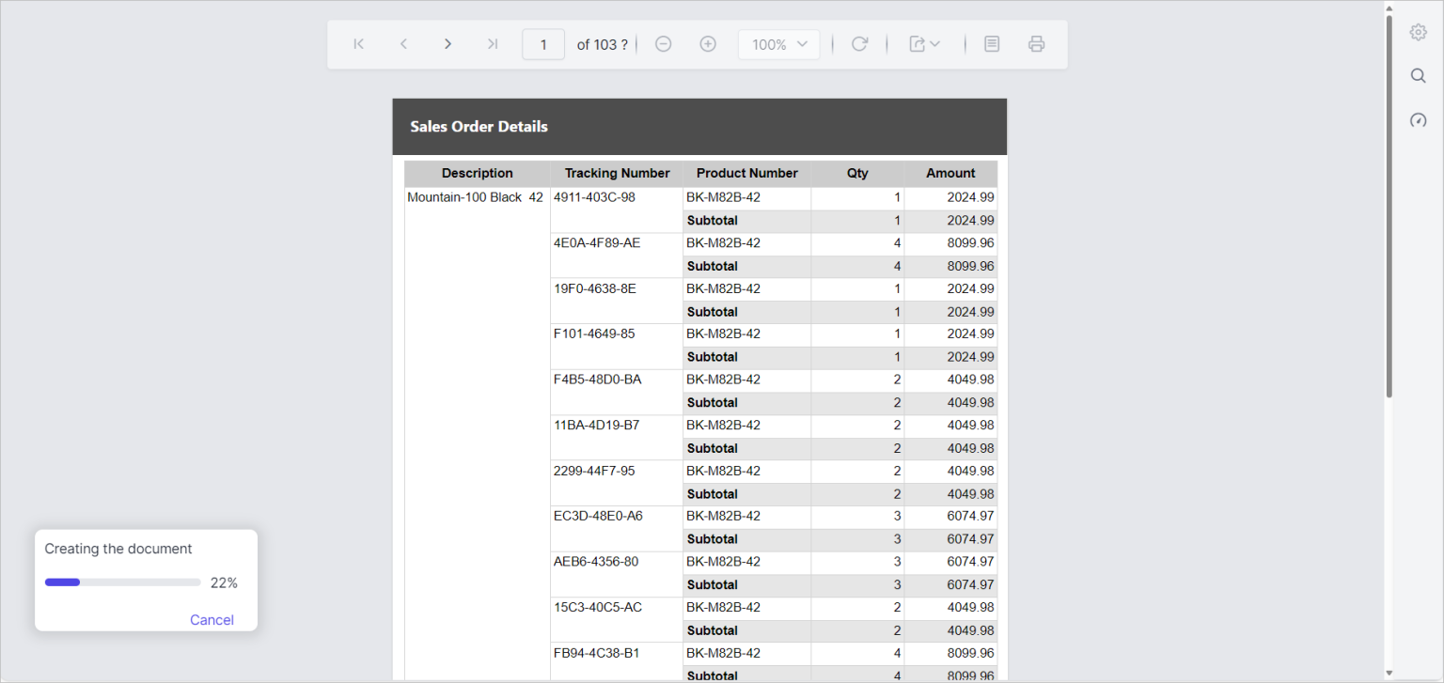Select tracking number EC3D-48E0-A6

click(x=598, y=516)
